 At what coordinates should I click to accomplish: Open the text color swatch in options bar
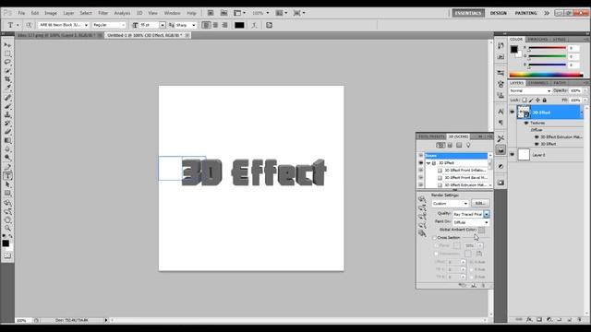click(239, 25)
